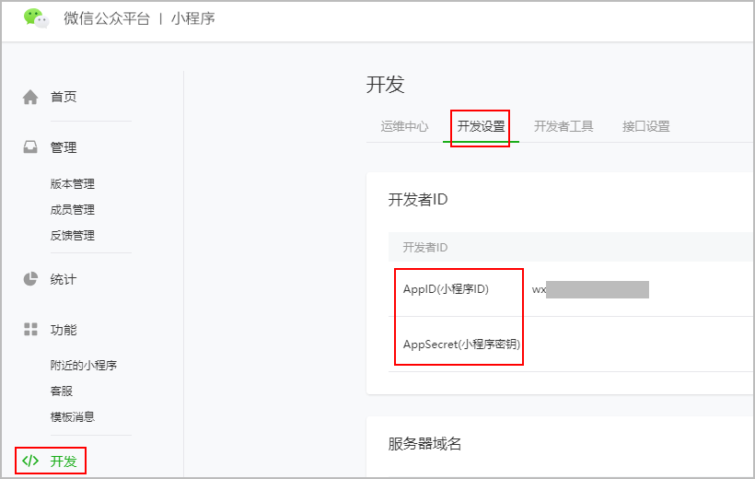Click the 开发 sidebar menu label
Screen dimensions: 755x479
(64, 461)
